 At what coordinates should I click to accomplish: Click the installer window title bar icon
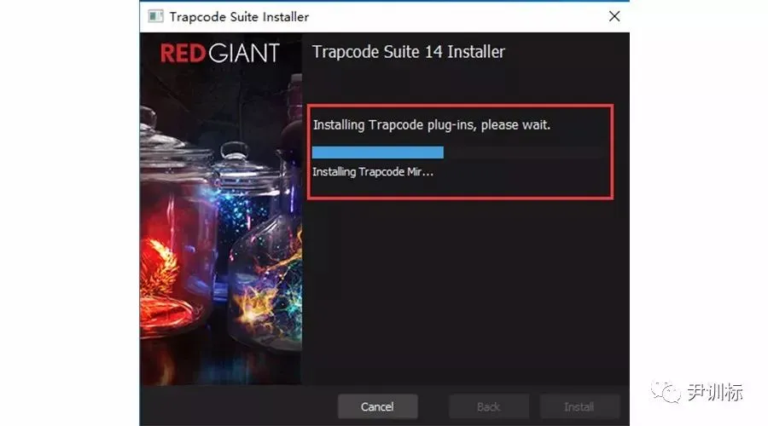click(x=155, y=16)
